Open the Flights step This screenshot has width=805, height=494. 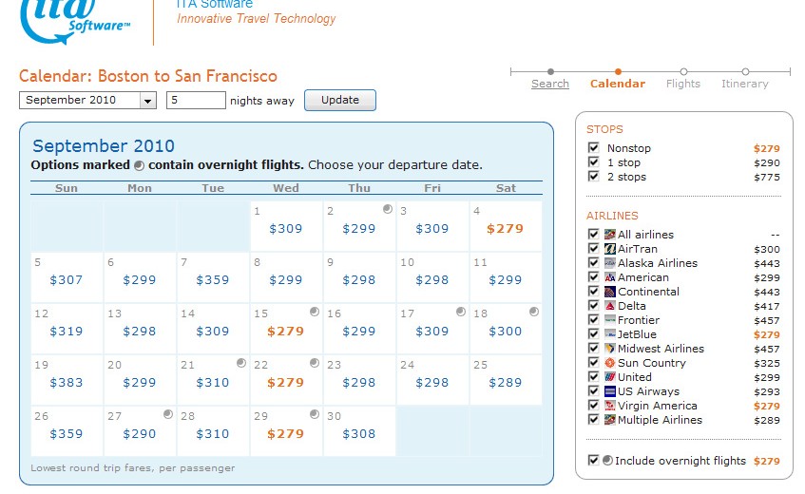(x=683, y=84)
